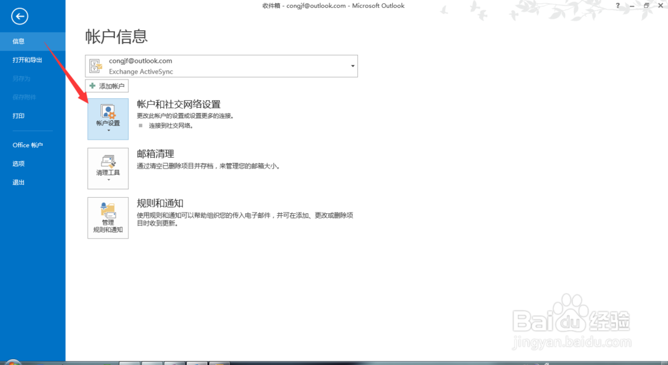Click the mailbox icon beside the account name
This screenshot has height=365, width=668.
96,66
